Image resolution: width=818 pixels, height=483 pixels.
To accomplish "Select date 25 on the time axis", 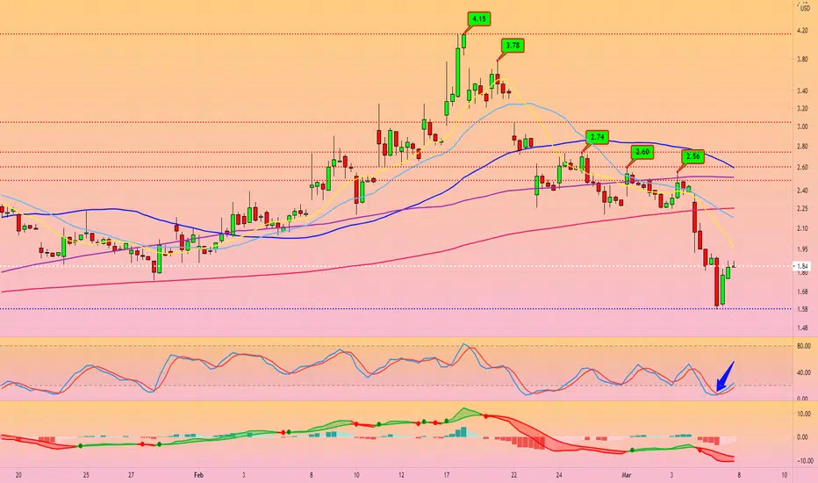I will point(86,476).
